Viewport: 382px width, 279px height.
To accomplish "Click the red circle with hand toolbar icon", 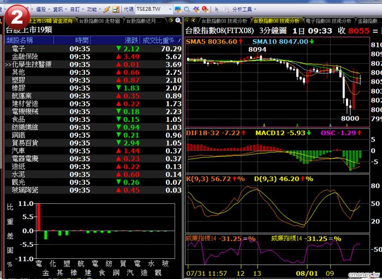I will [x=205, y=9].
